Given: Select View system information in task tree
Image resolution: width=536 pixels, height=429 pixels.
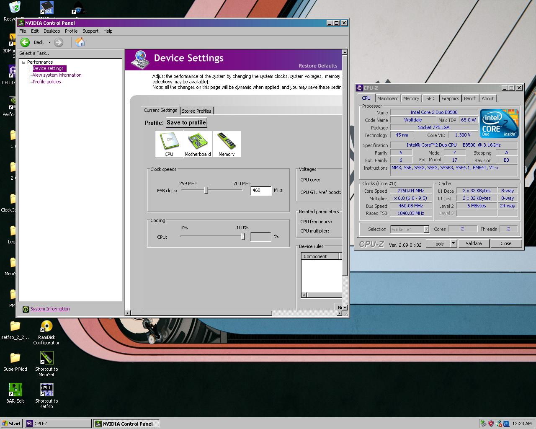Looking at the screenshot, I should [x=57, y=75].
